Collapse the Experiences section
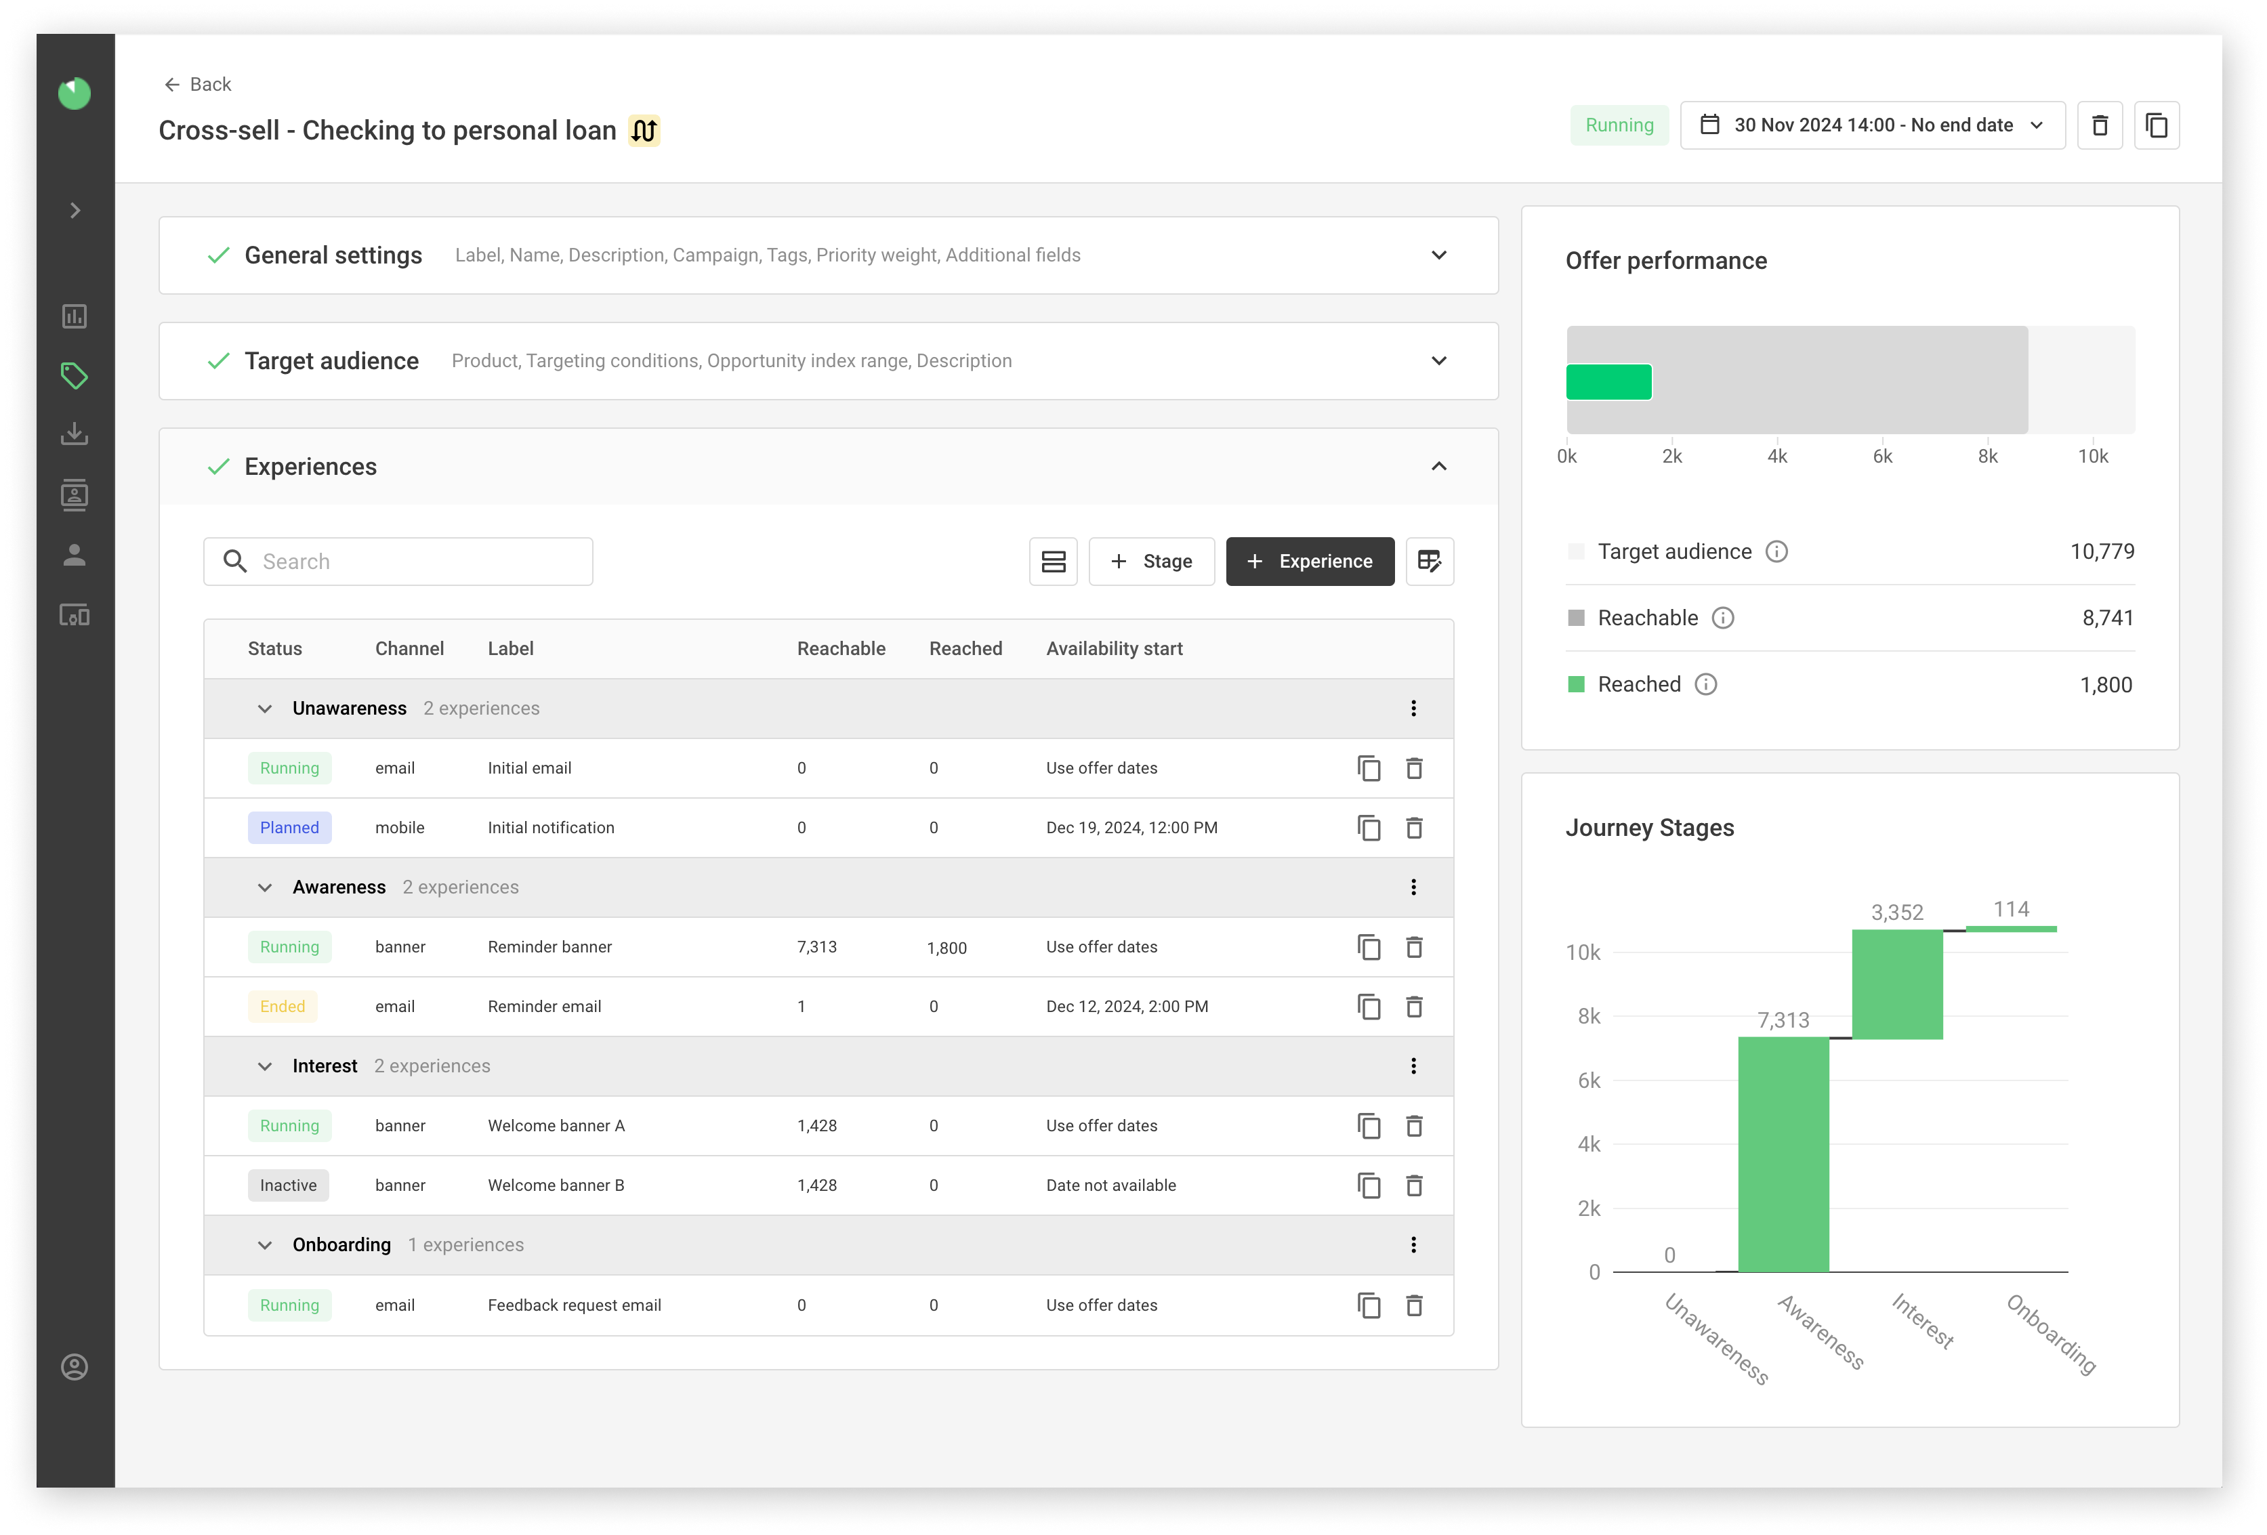This screenshot has height=1535, width=2267. (1438, 467)
